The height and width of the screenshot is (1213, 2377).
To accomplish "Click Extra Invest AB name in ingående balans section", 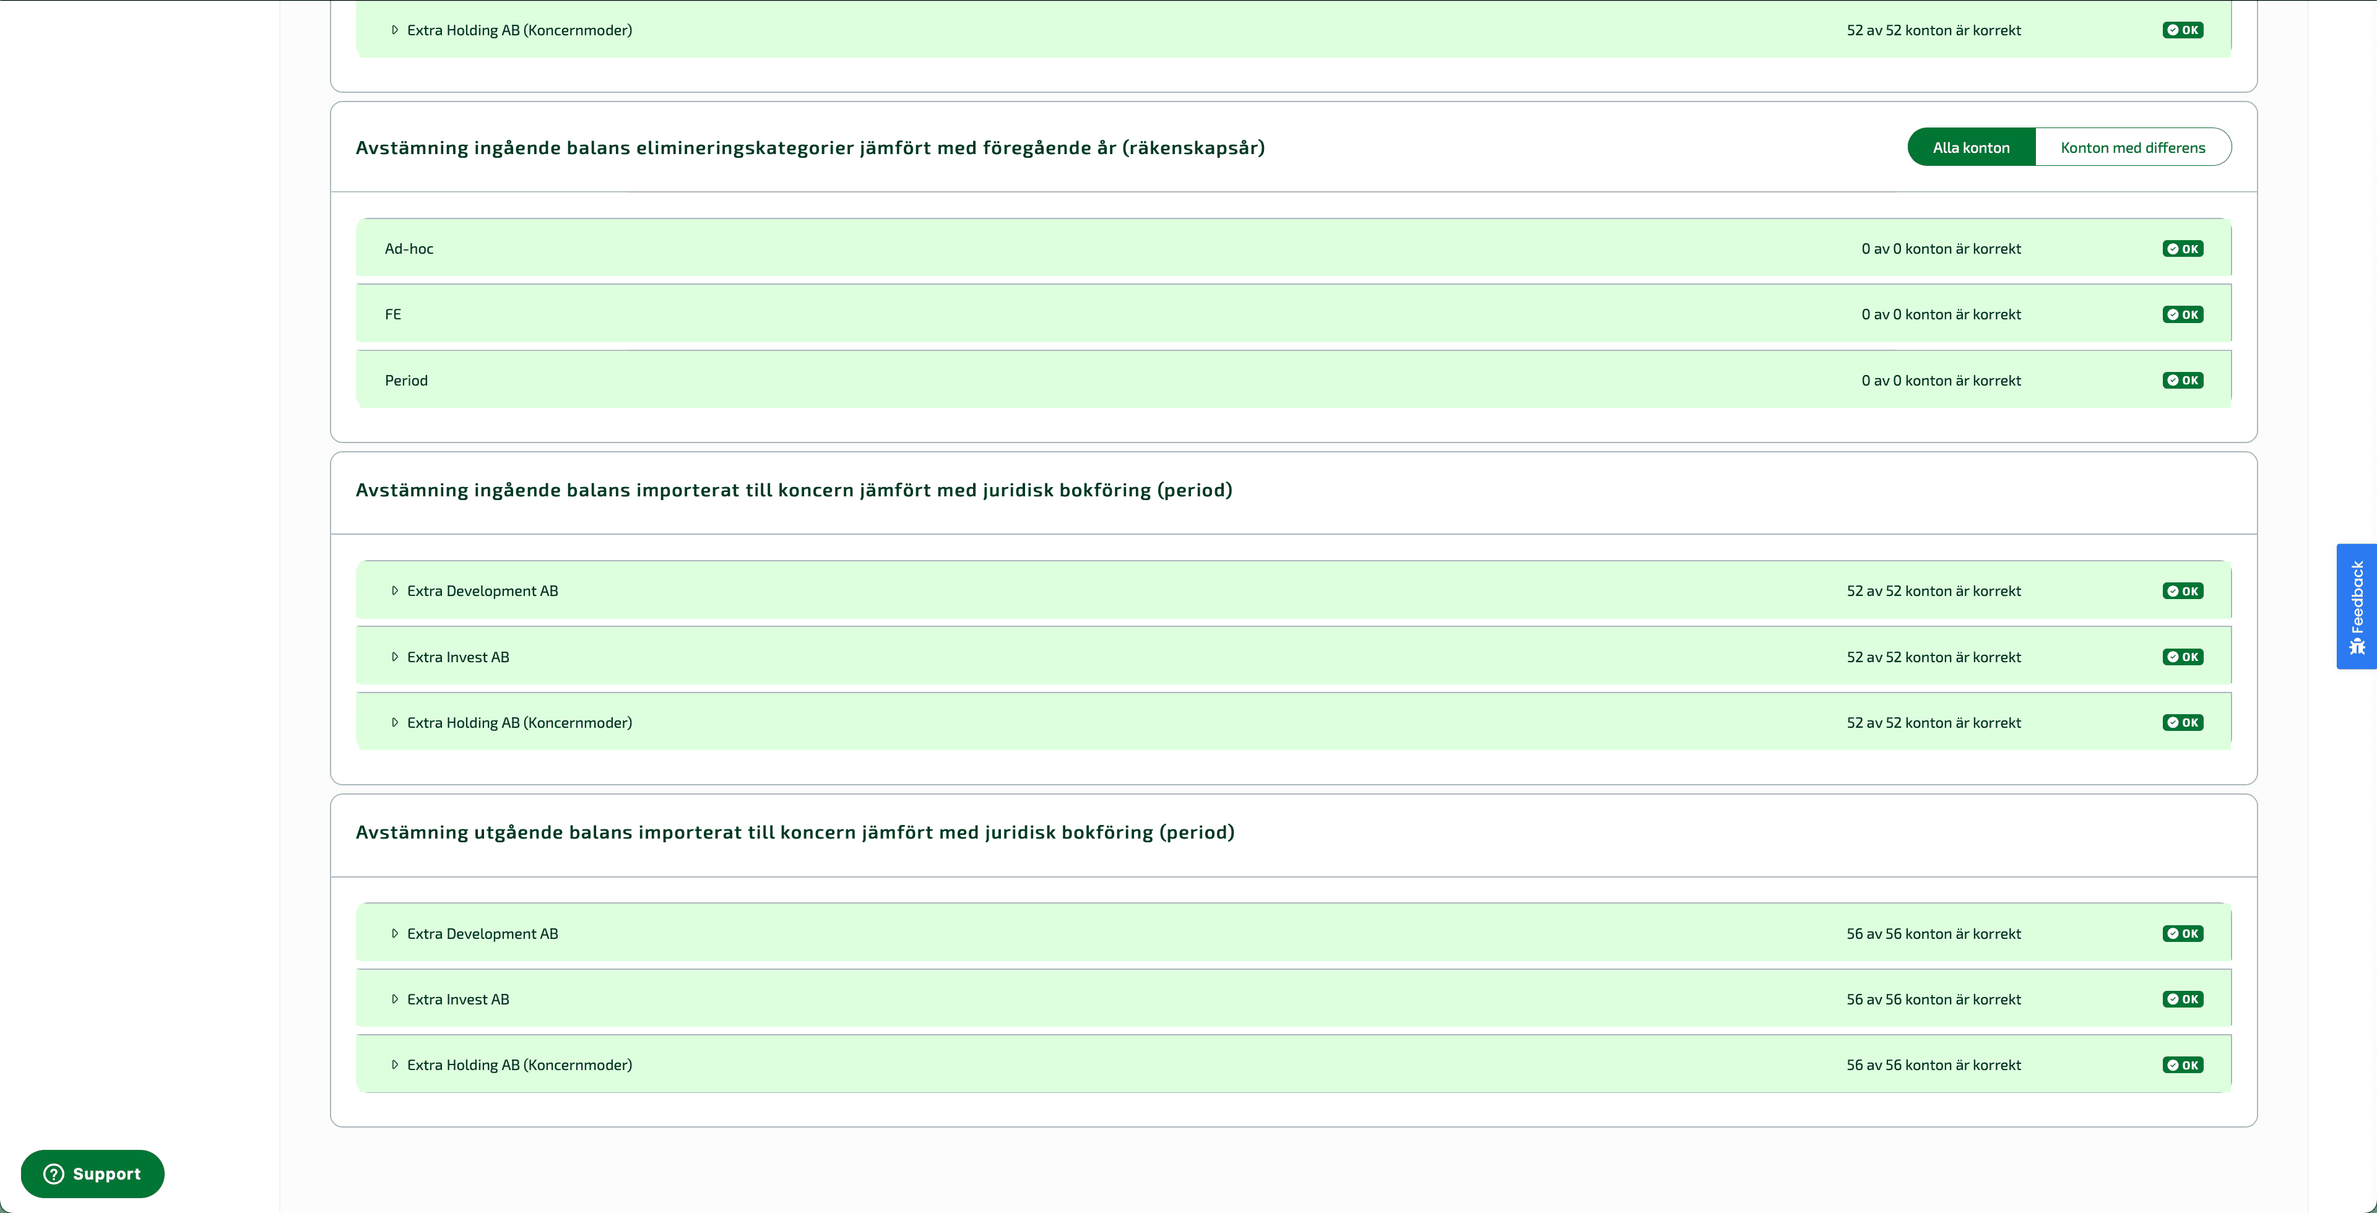I will [457, 657].
